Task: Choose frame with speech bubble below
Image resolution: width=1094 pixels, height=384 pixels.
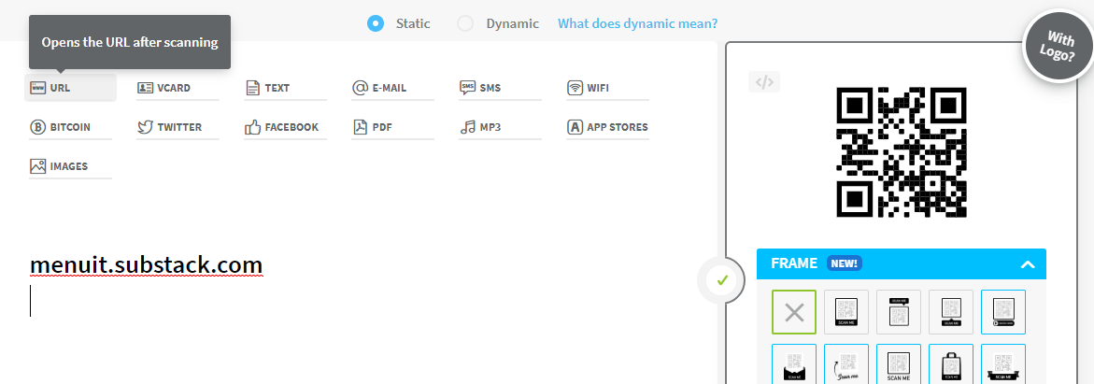Action: click(x=951, y=312)
